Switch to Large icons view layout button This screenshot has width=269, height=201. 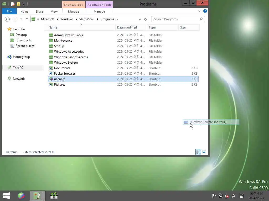pyautogui.click(x=204, y=152)
